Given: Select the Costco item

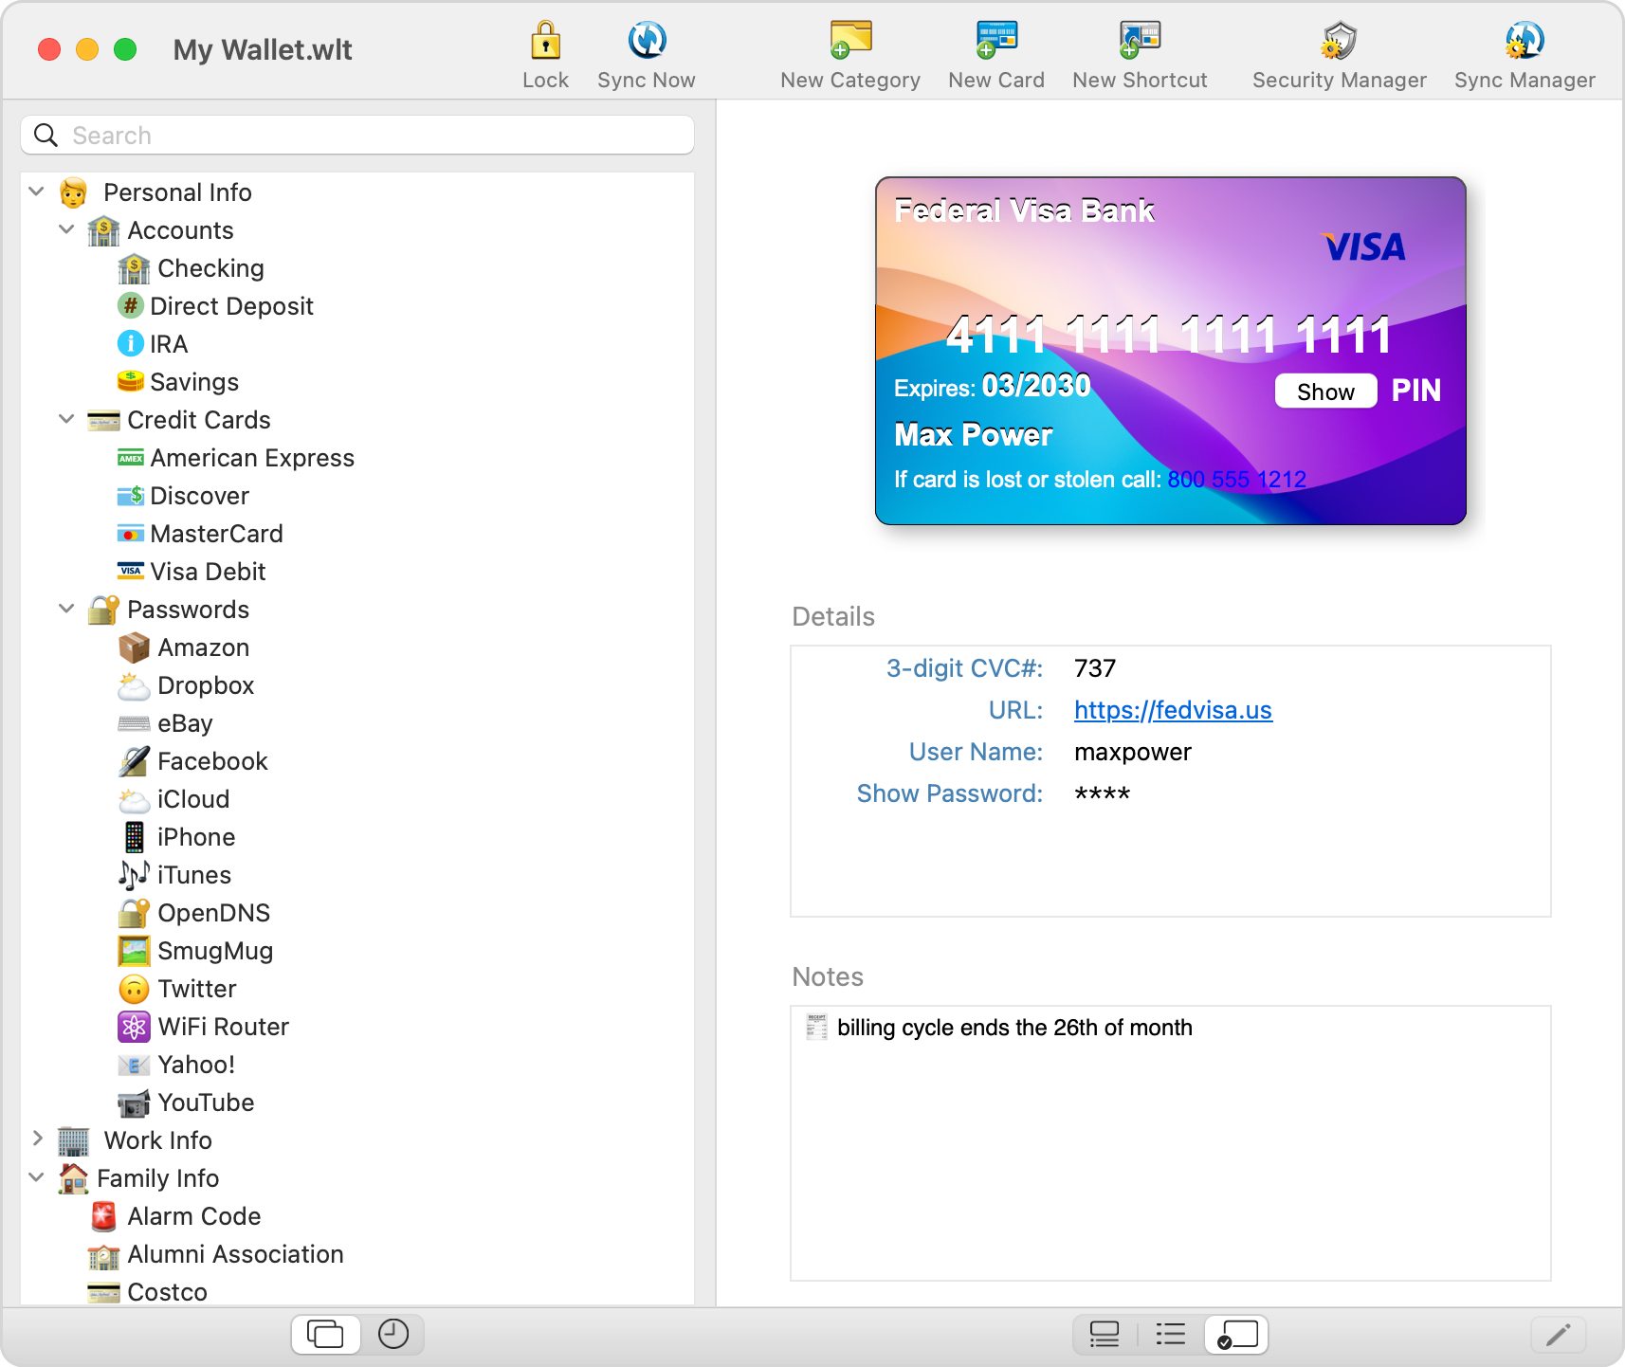Looking at the screenshot, I should (167, 1292).
